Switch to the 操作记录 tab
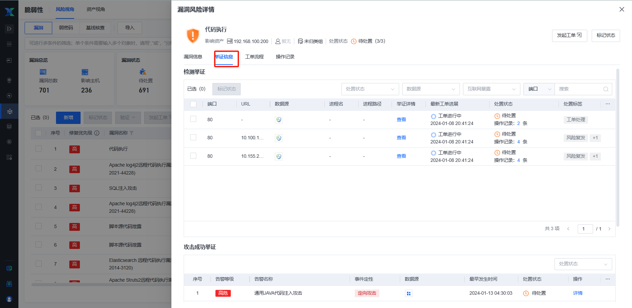The width and height of the screenshot is (632, 308). tap(285, 57)
